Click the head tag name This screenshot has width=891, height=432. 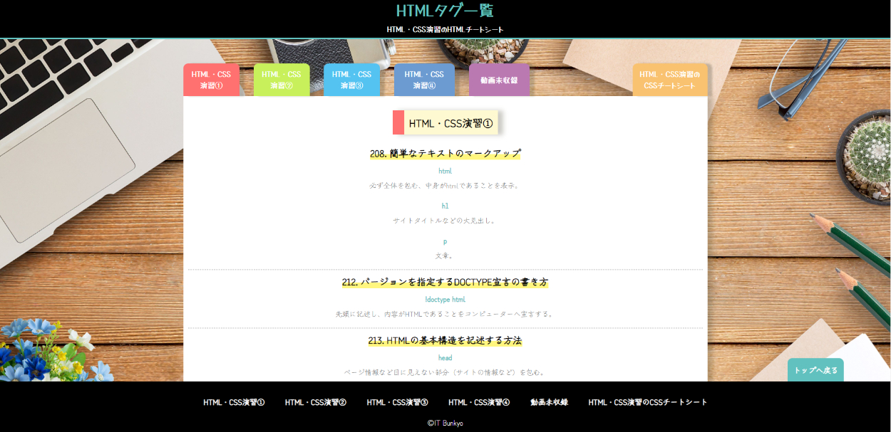[x=445, y=358]
